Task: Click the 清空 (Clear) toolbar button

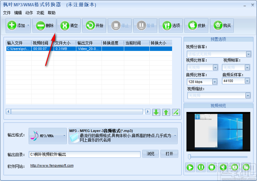Action: [x=69, y=25]
